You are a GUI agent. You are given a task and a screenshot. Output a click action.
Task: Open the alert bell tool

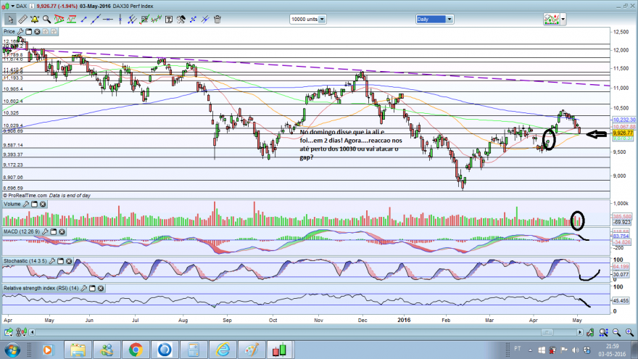[35, 19]
